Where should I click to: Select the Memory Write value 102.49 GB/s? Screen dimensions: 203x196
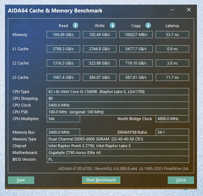pyautogui.click(x=100, y=35)
